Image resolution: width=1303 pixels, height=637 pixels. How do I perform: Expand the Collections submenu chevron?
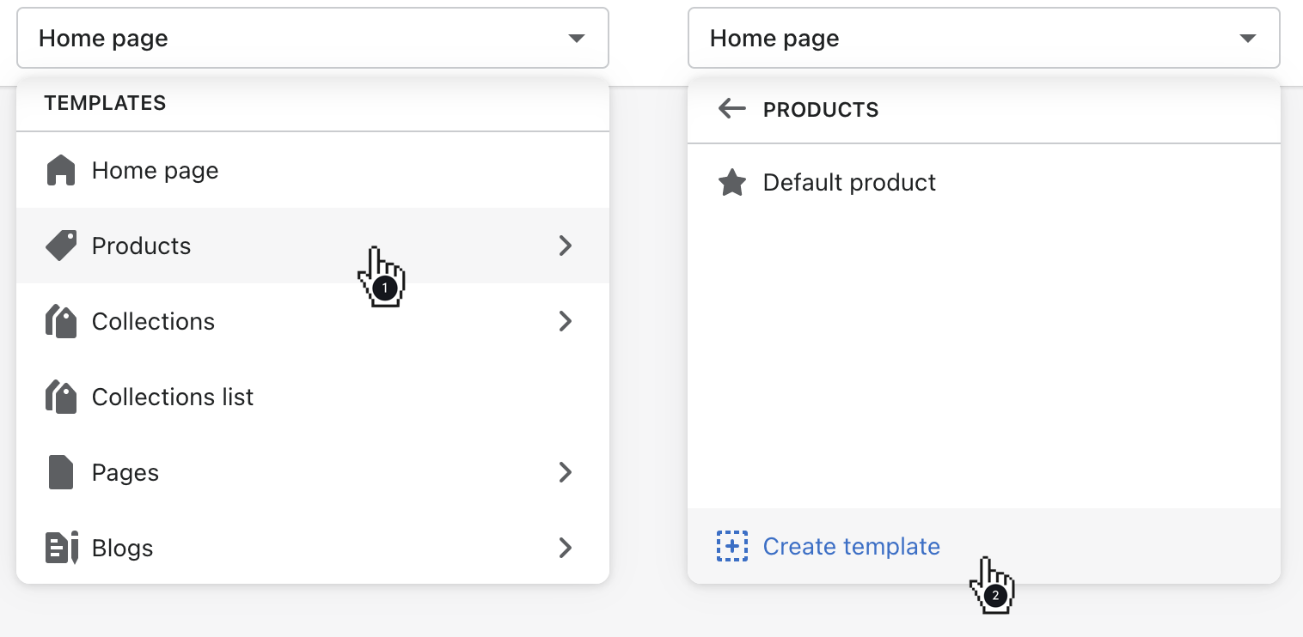[565, 321]
